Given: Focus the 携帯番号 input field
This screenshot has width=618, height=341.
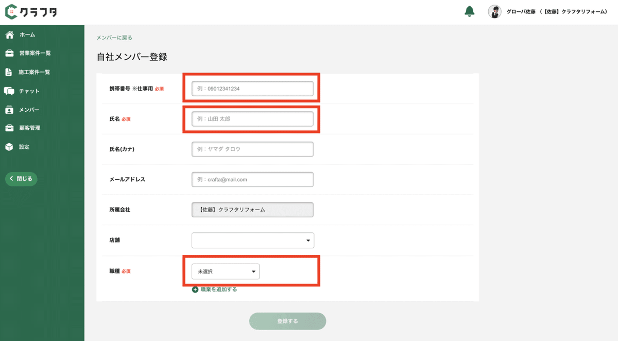Looking at the screenshot, I should pos(252,89).
